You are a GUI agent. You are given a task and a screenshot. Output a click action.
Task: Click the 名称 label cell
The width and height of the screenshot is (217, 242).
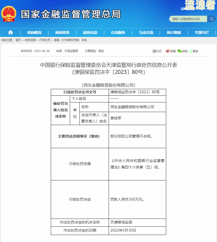tap(94, 107)
